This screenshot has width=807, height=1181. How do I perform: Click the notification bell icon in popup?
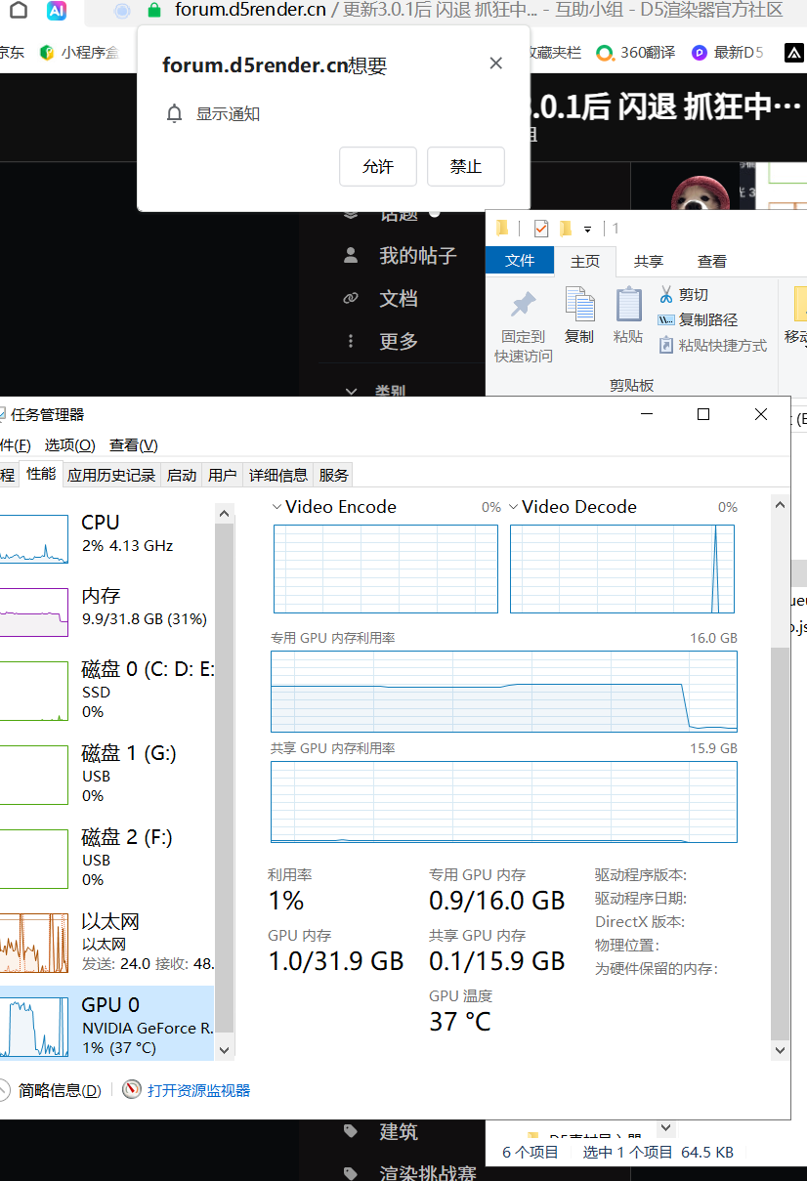(x=175, y=114)
